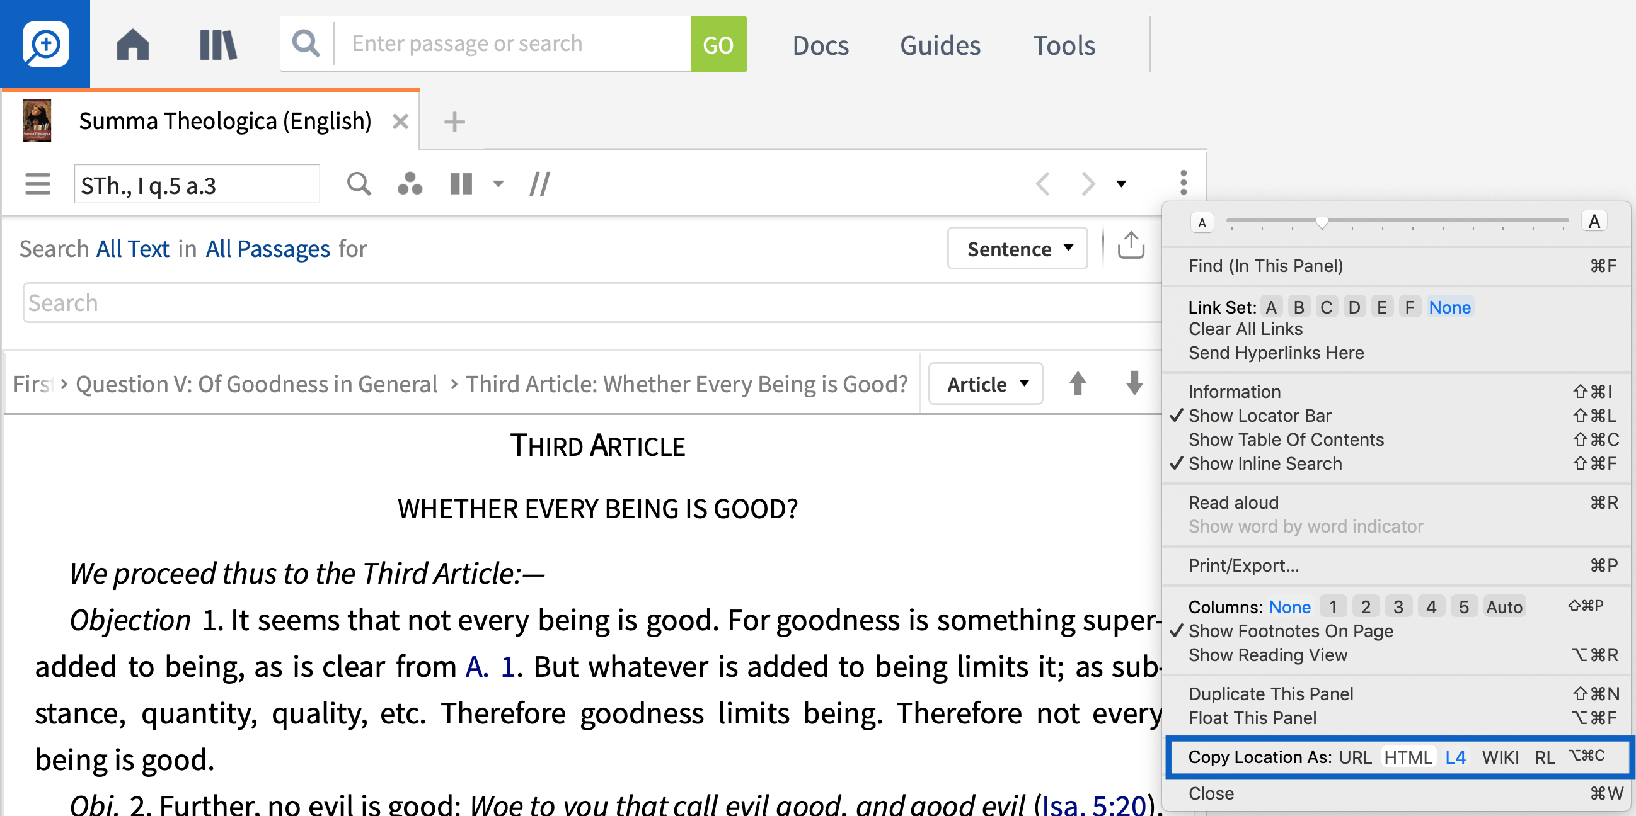
Task: Click the text size slider handle
Action: [1322, 222]
